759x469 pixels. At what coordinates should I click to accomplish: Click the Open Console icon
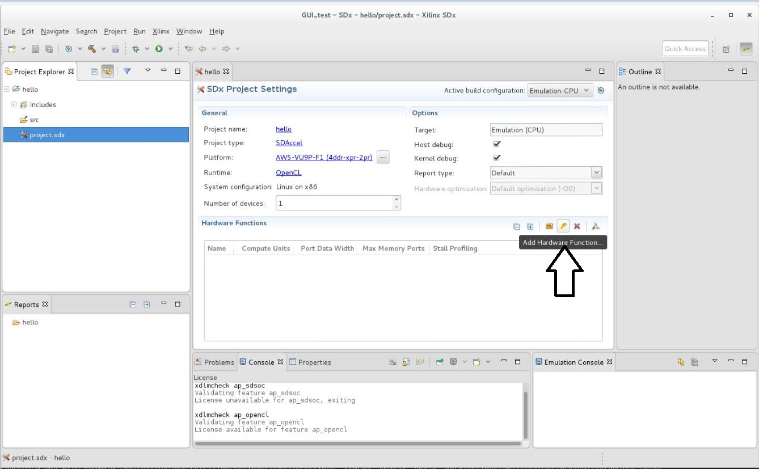477,362
